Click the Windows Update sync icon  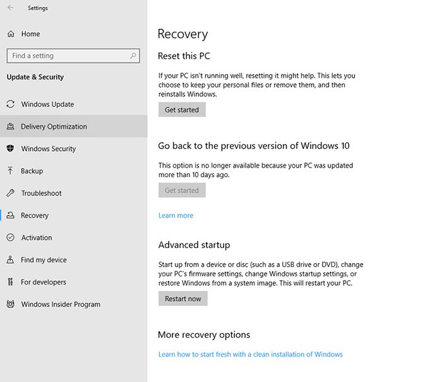click(x=10, y=104)
